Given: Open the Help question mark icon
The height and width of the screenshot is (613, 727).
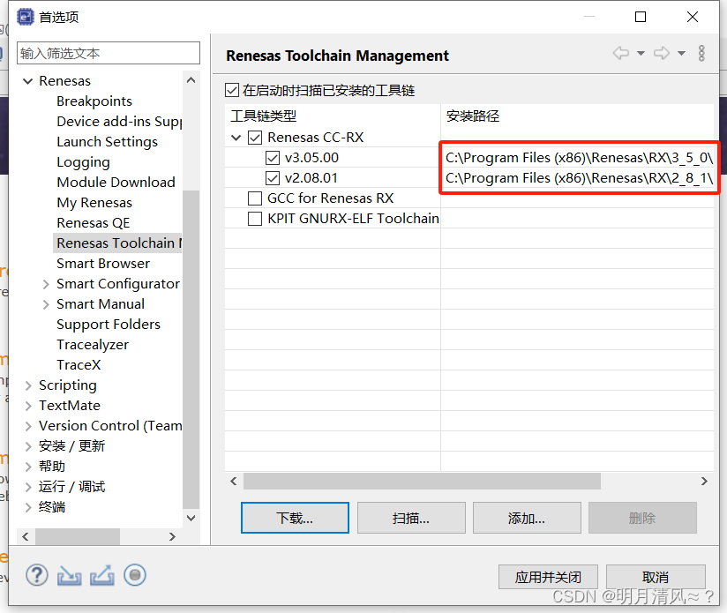Looking at the screenshot, I should (37, 575).
